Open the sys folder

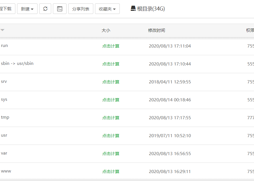coord(4,100)
